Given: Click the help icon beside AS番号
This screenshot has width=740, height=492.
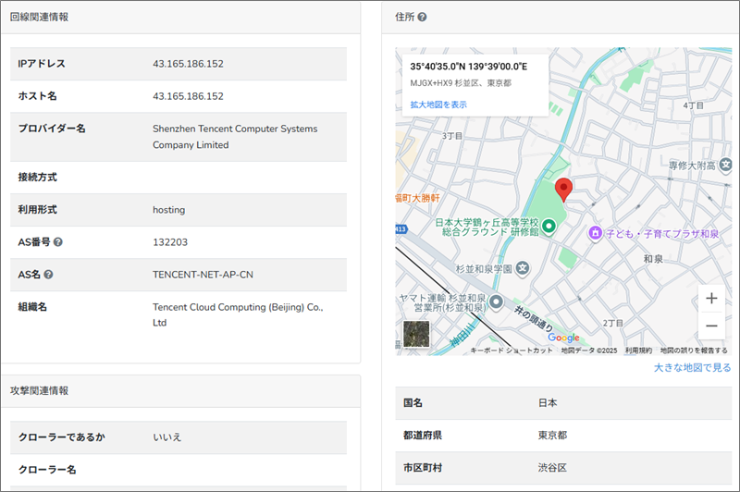Looking at the screenshot, I should click(58, 242).
